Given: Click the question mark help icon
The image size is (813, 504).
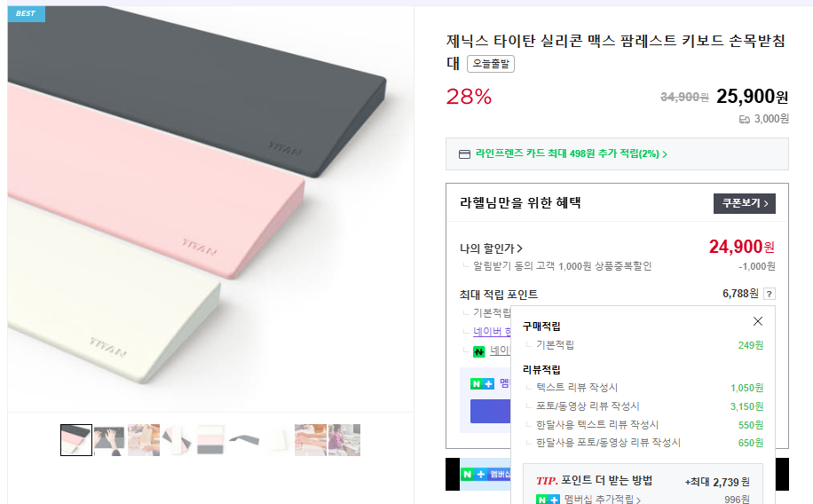Looking at the screenshot, I should (x=769, y=294).
